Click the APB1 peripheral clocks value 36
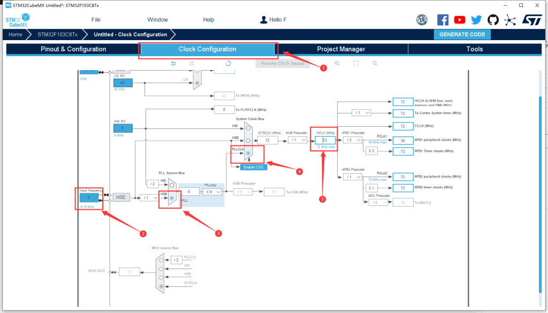 (402, 140)
